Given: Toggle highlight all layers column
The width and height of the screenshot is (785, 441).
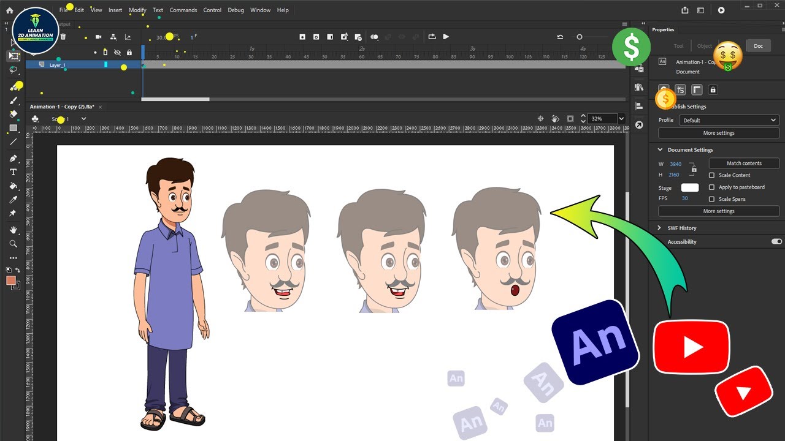Looking at the screenshot, I should 105,53.
